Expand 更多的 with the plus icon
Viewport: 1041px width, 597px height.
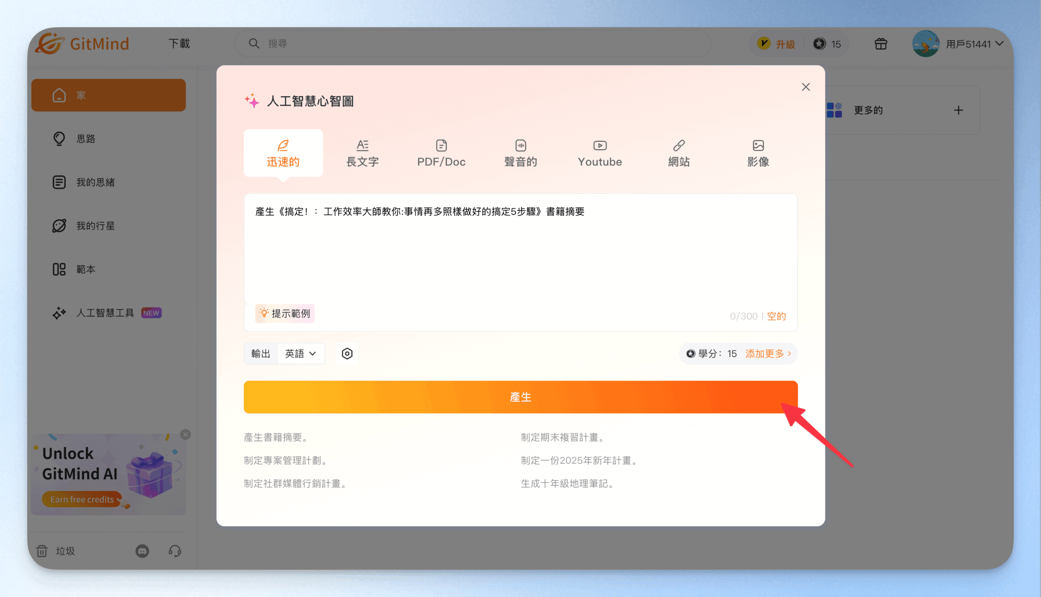[958, 110]
